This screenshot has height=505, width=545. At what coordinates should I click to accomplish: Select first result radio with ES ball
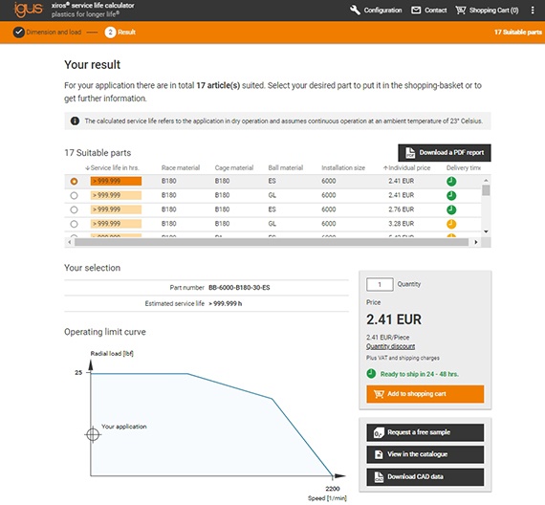(x=74, y=181)
